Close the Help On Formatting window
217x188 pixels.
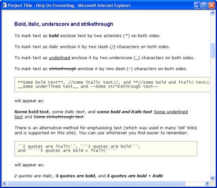click(212, 5)
